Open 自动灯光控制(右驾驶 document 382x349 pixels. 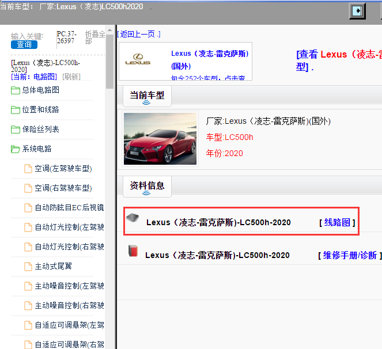[70, 246]
